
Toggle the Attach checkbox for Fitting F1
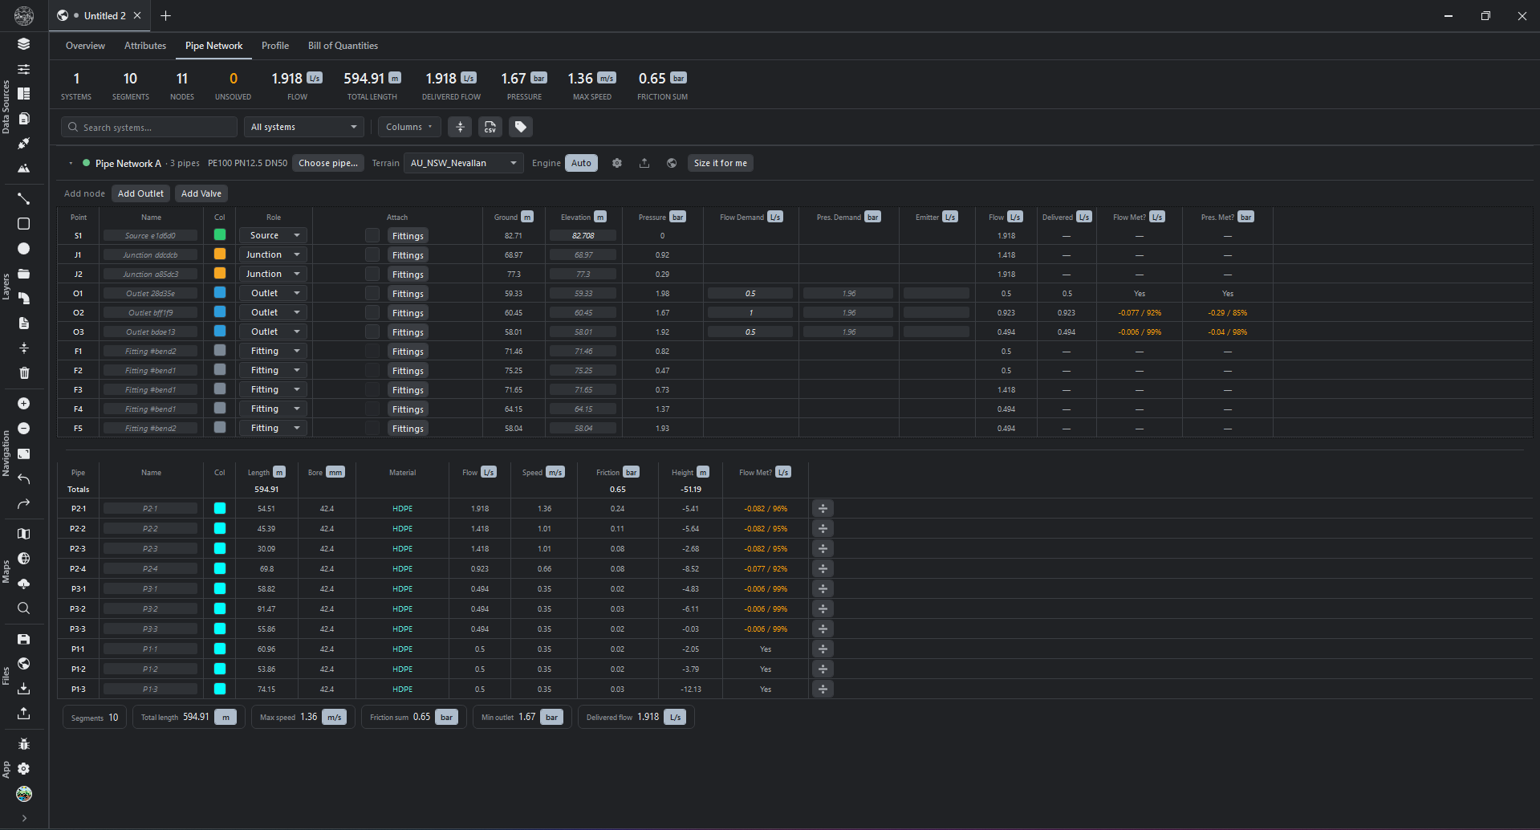(372, 351)
